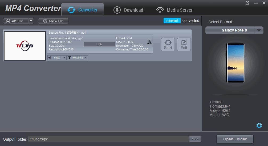Click the Source File name text
This screenshot has height=146, width=268.
point(67,33)
